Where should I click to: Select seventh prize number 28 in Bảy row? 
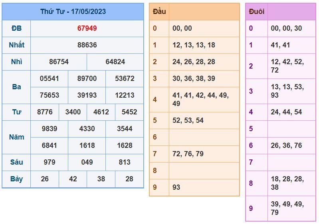[x=129, y=179]
